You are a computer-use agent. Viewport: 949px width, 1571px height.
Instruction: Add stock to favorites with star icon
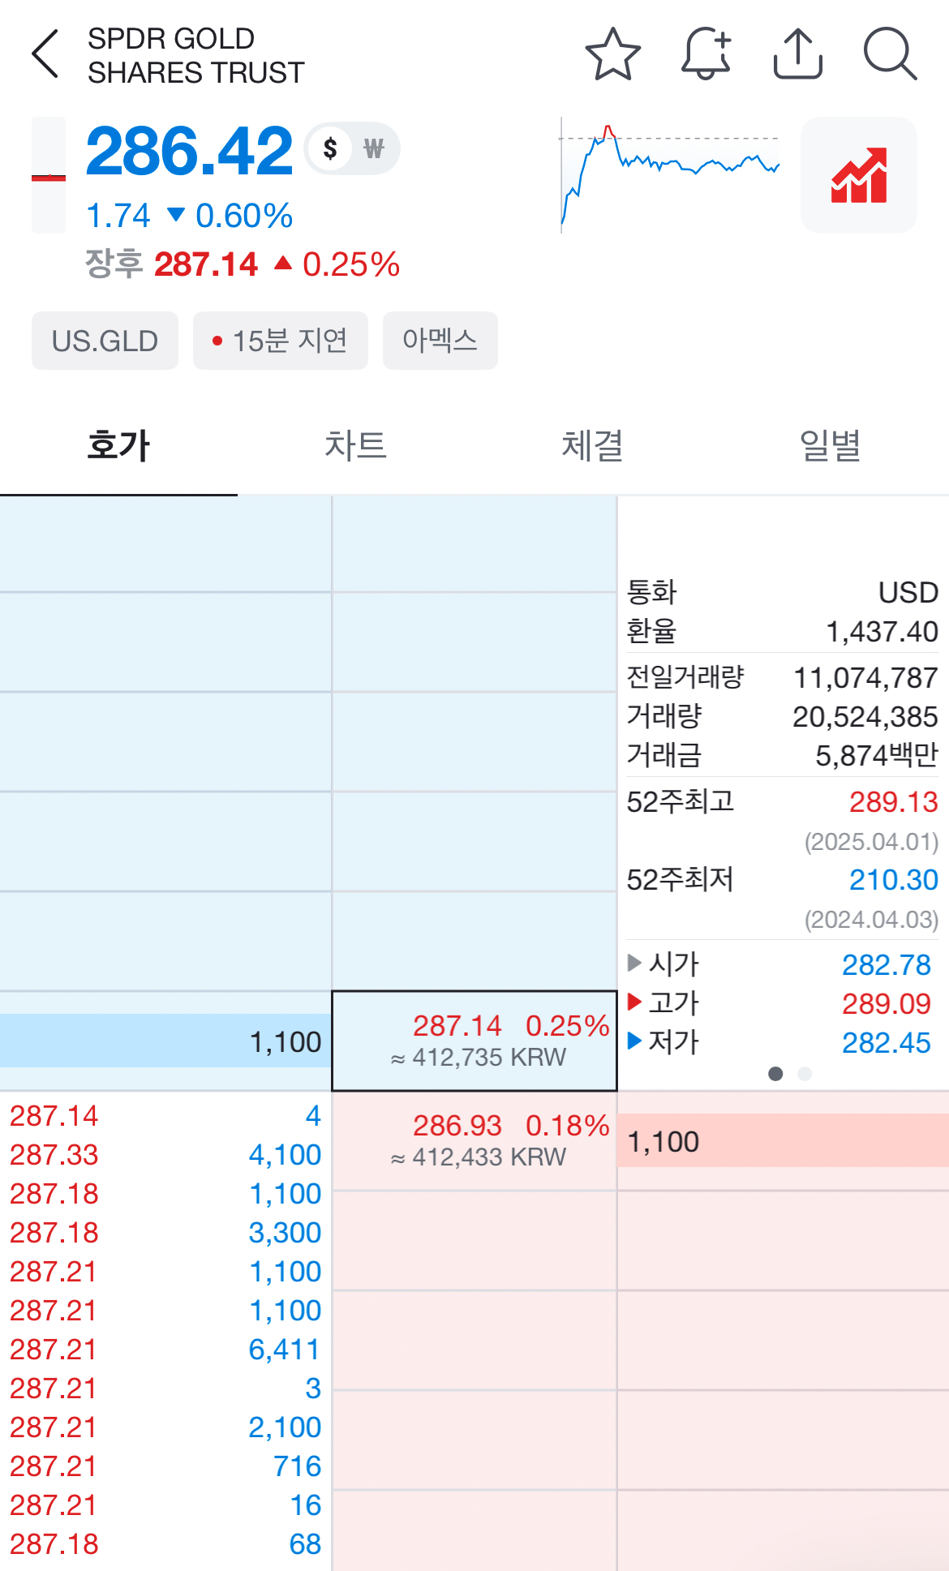(x=613, y=54)
